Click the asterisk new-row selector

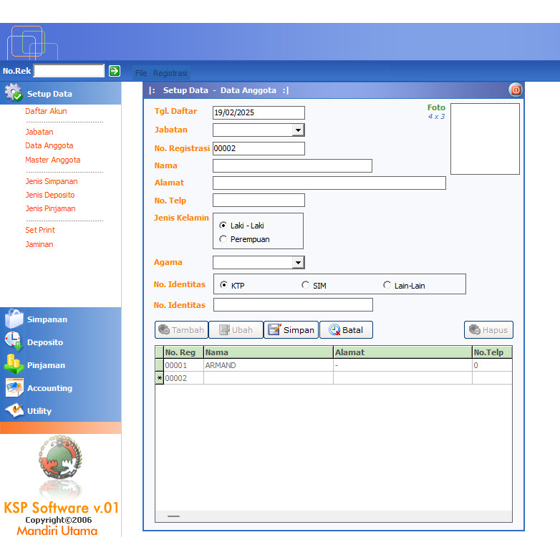[x=159, y=378]
